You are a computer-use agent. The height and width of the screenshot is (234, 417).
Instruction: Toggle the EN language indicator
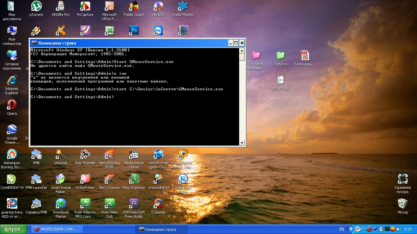click(x=342, y=229)
